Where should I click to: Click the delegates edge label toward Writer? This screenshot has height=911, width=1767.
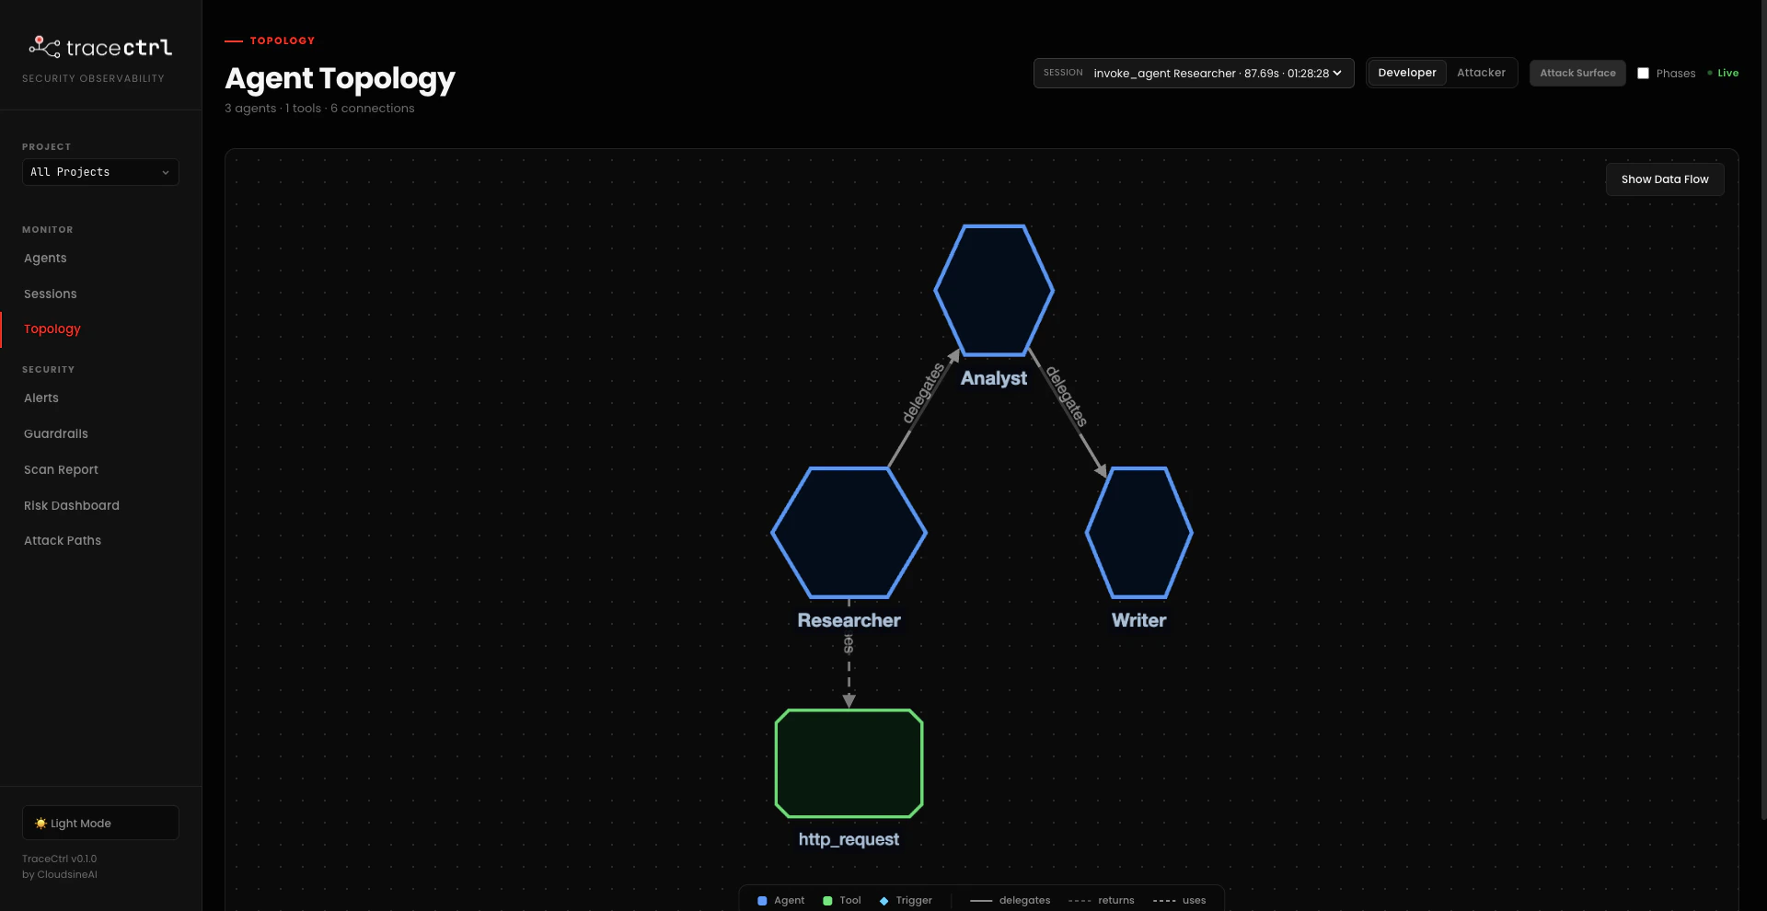1067,397
